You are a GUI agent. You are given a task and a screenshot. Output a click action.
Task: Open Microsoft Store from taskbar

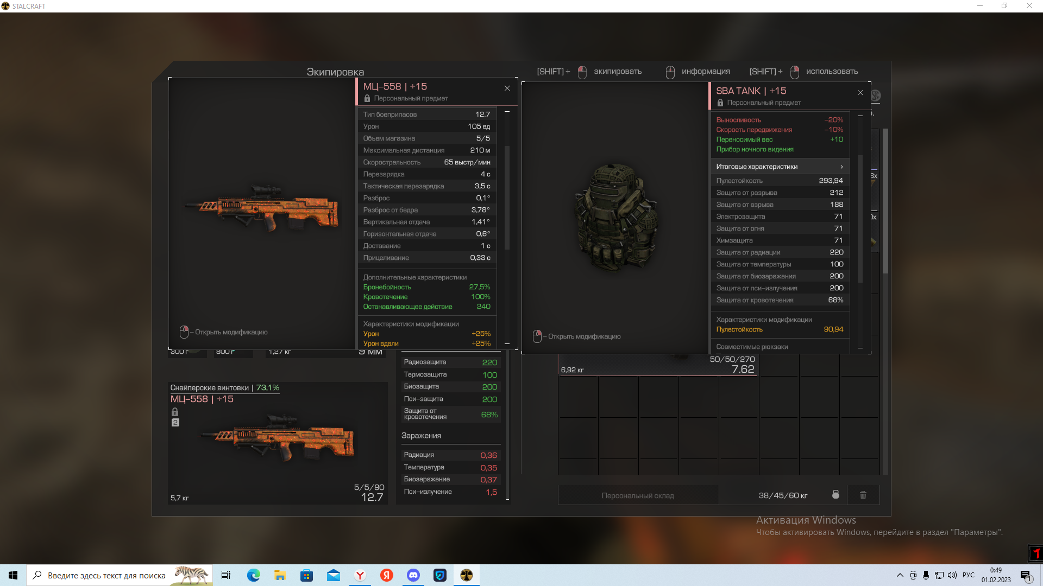[306, 575]
